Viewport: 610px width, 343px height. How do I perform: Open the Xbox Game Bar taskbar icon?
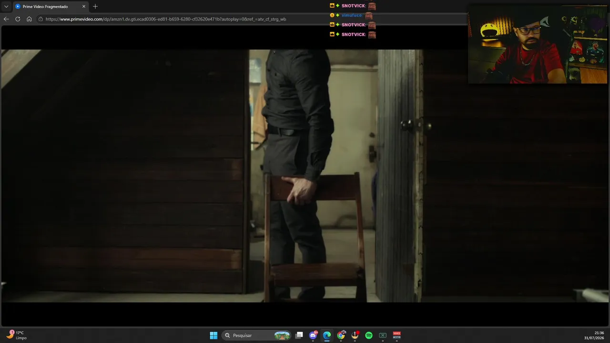pos(383,335)
